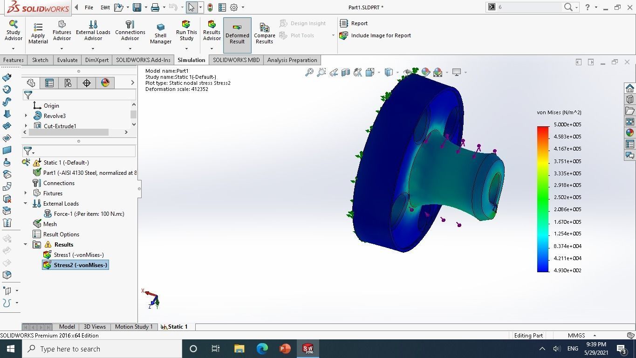Open the SOLIDWORKS MBD tab
This screenshot has width=636, height=358.
(x=236, y=60)
